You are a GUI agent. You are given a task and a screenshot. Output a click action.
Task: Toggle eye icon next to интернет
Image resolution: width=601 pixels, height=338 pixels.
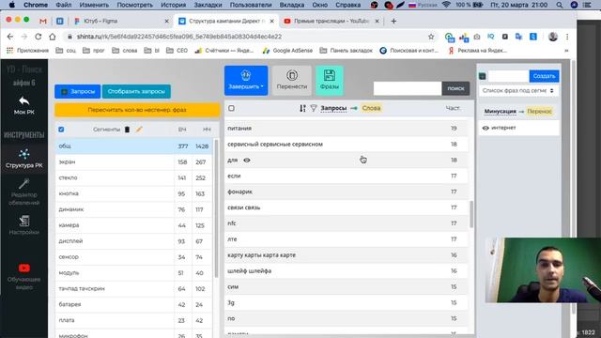(485, 128)
